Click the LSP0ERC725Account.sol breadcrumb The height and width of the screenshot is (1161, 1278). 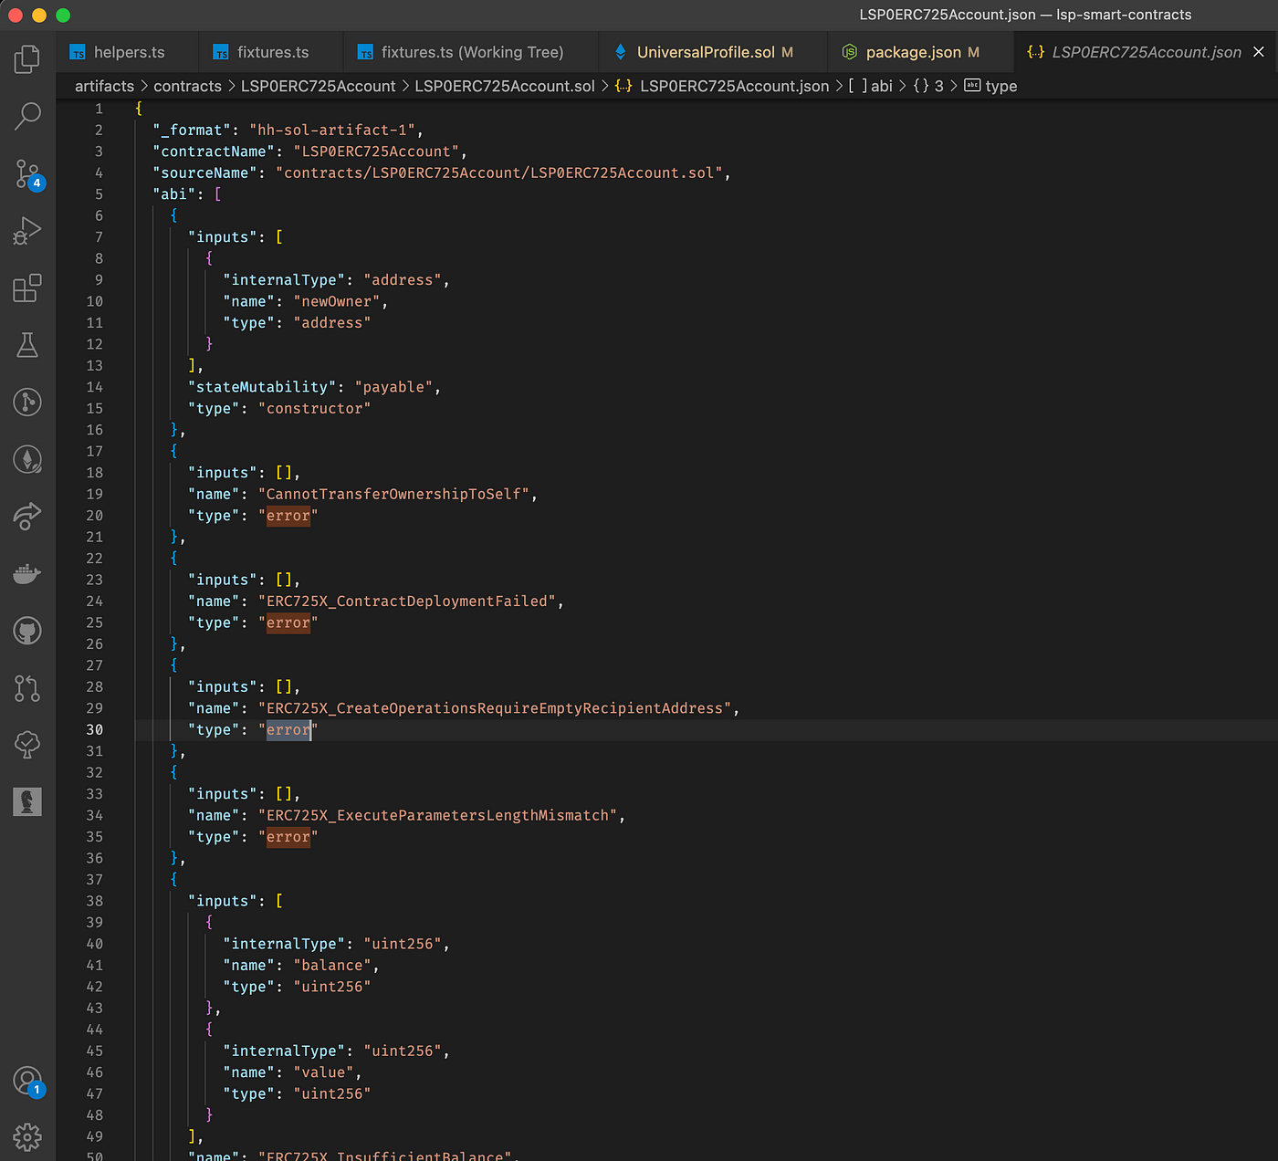click(505, 86)
